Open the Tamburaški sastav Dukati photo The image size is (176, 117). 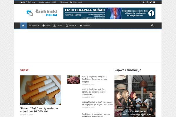point(135,96)
